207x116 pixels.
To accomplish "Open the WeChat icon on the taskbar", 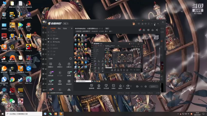I will click(50, 114).
